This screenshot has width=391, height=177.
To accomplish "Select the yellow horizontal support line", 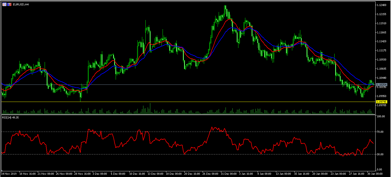I will click(x=188, y=102).
